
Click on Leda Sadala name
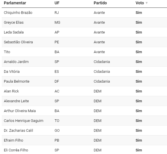[14, 32]
